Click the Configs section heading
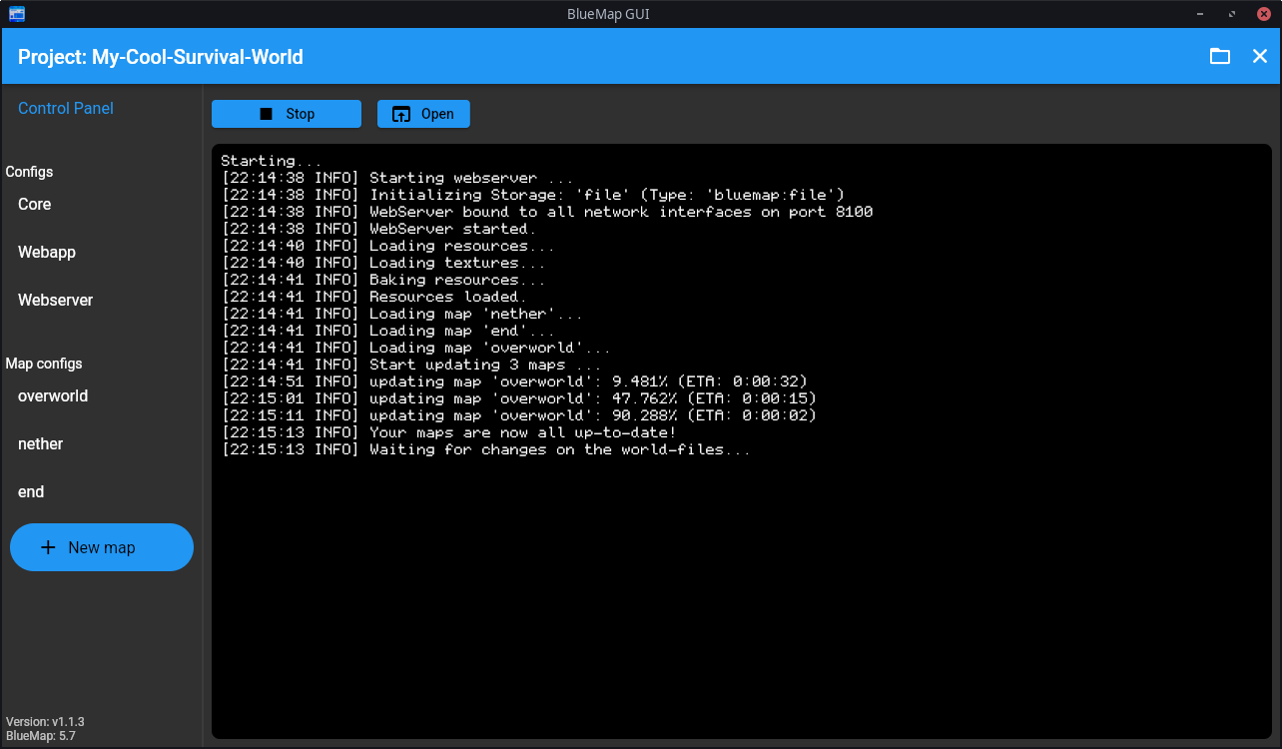This screenshot has height=749, width=1282. [x=29, y=172]
